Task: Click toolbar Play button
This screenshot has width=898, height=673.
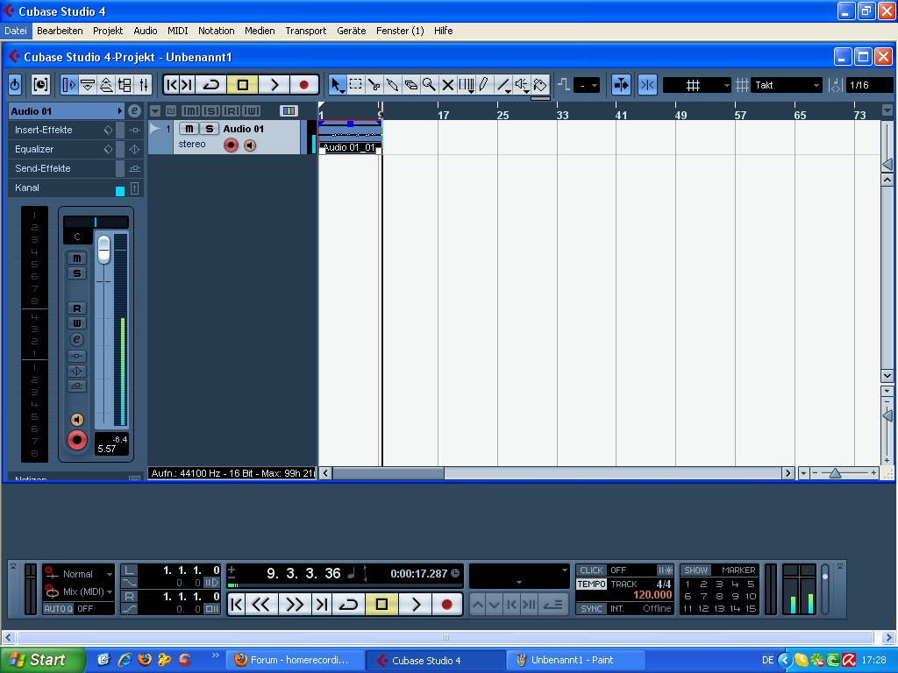Action: pos(274,85)
